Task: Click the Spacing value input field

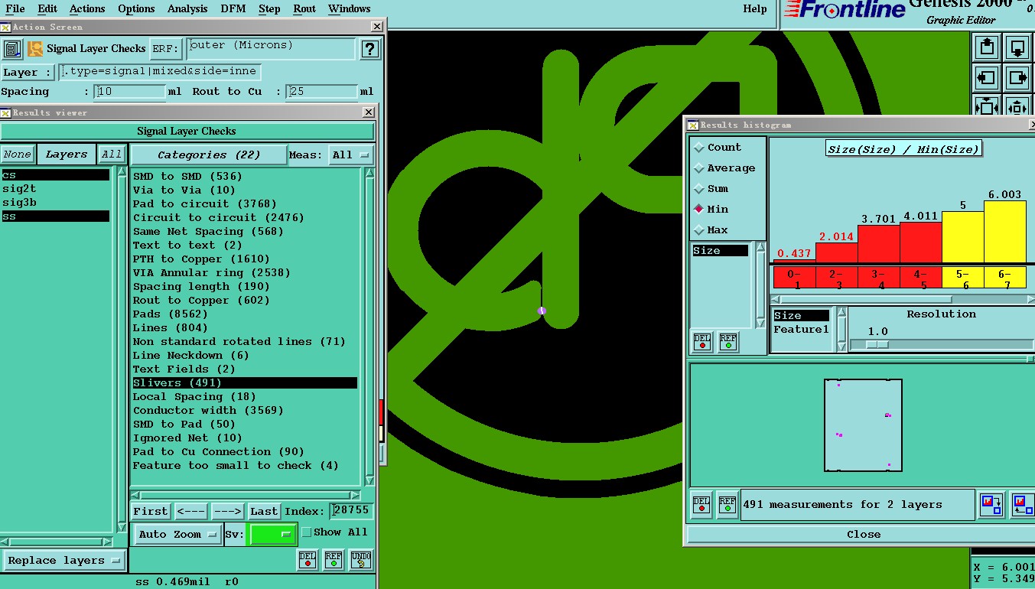Action: [x=130, y=92]
